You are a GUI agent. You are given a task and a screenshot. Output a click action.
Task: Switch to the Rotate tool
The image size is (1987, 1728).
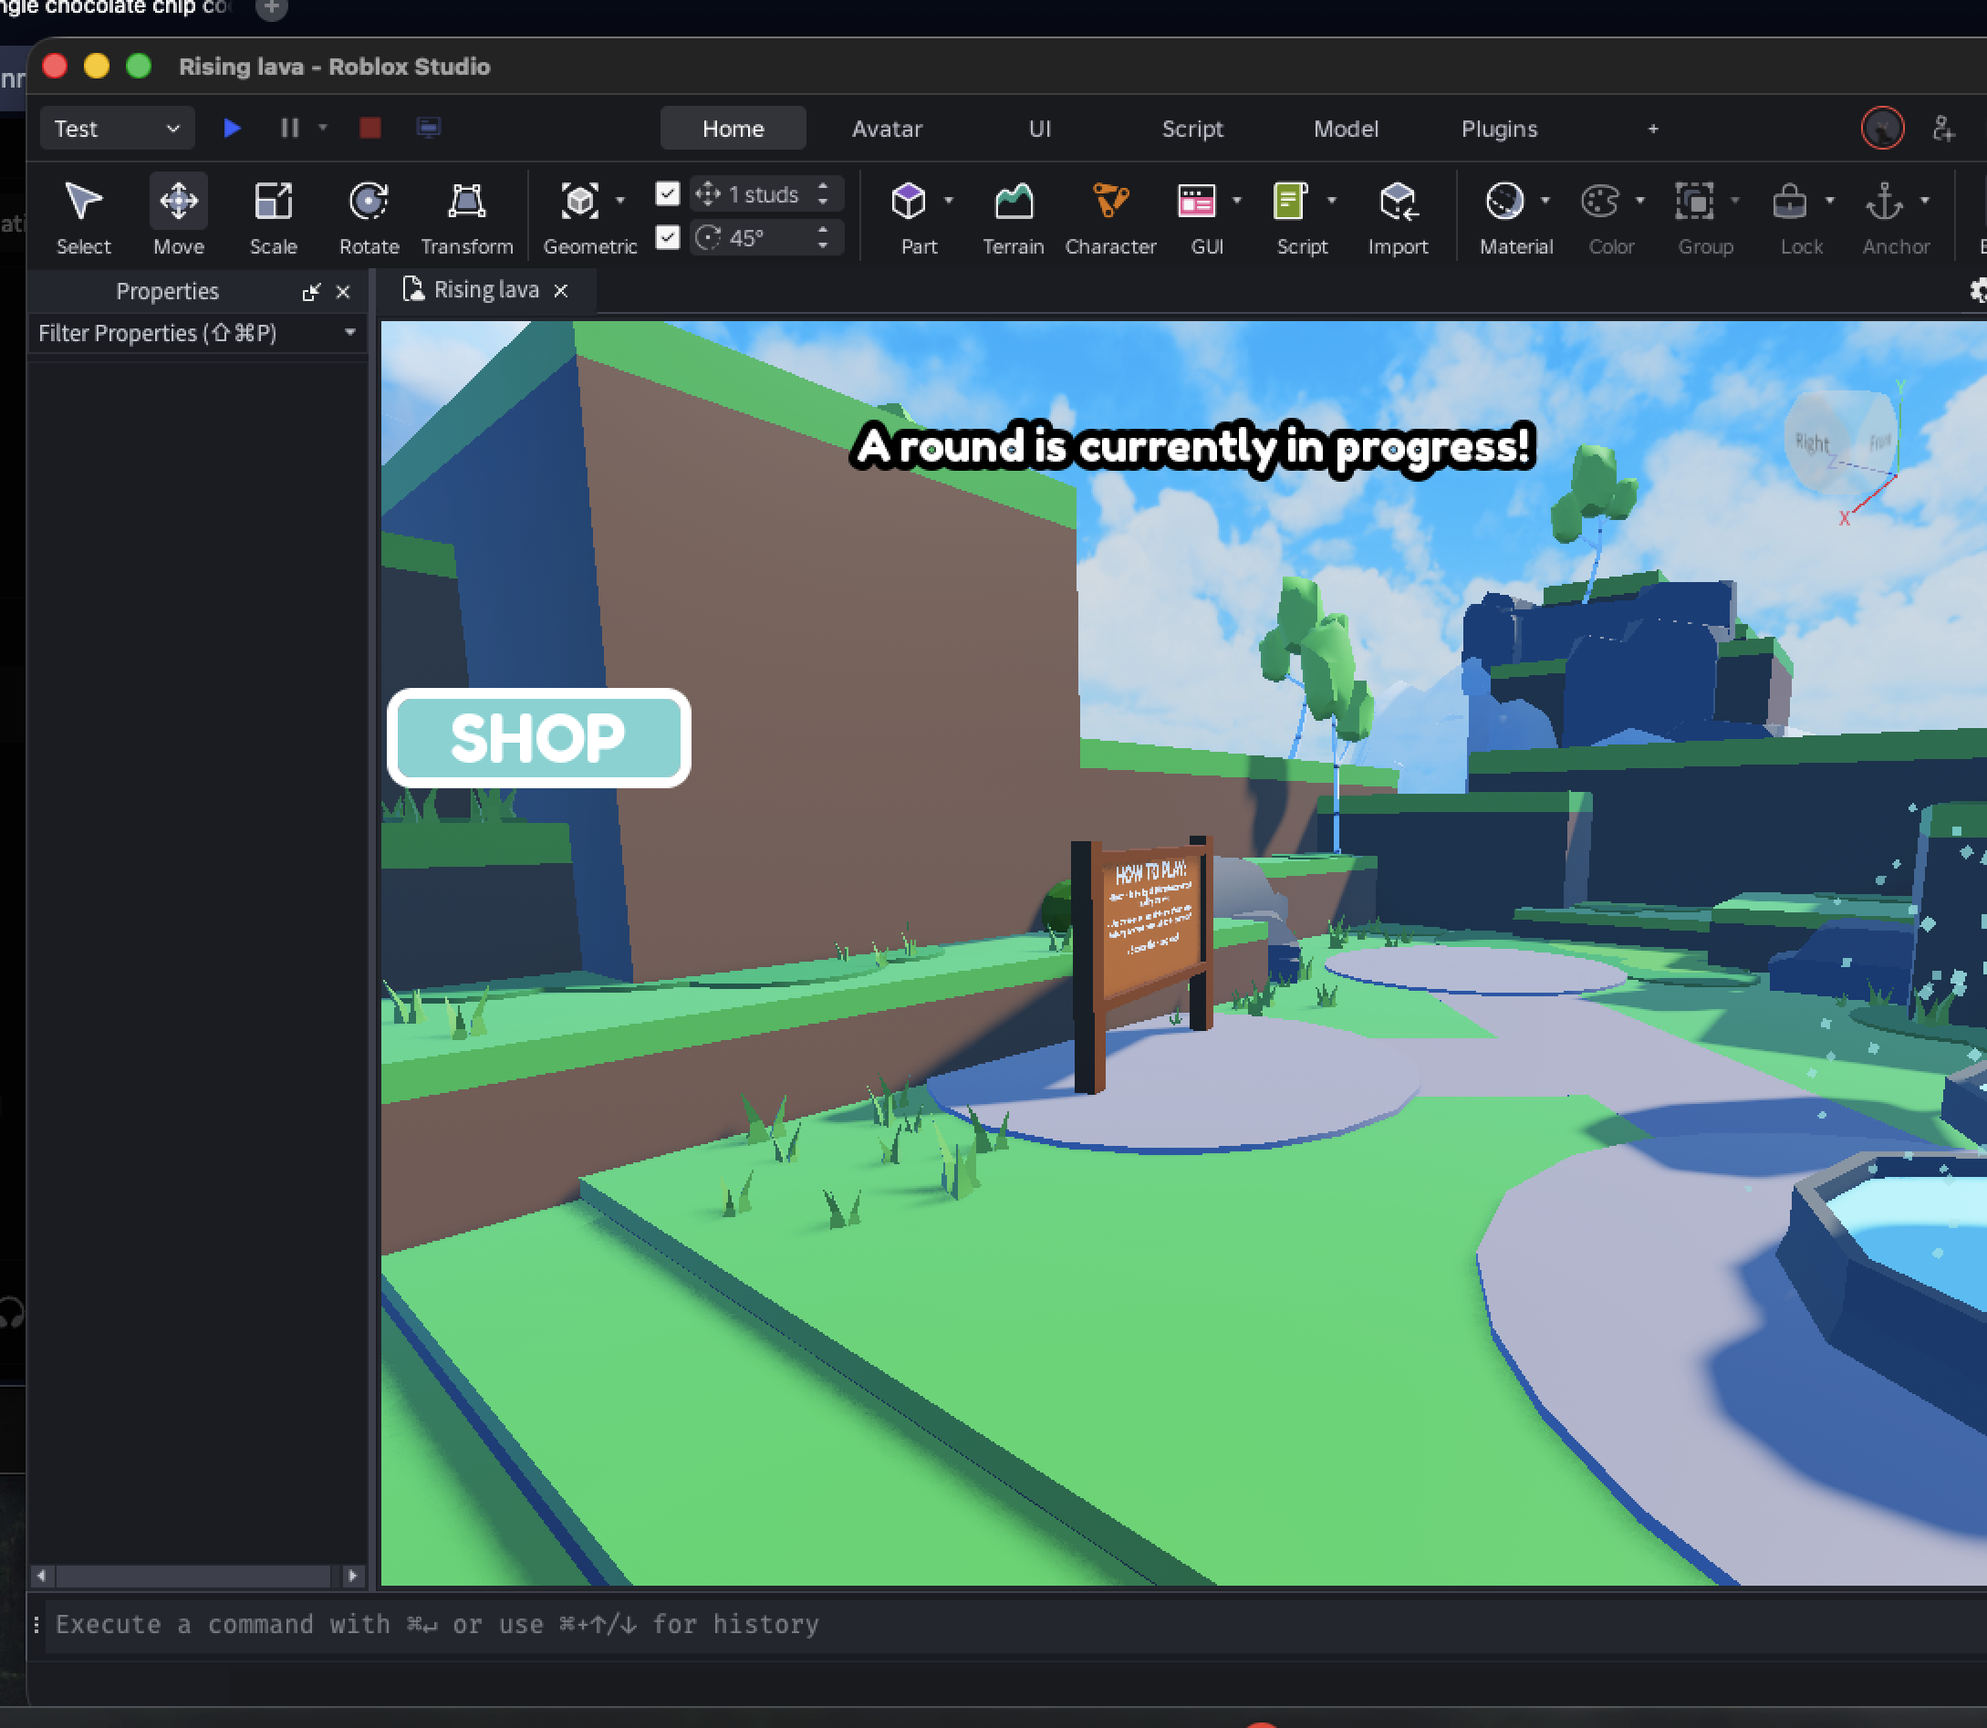tap(369, 216)
